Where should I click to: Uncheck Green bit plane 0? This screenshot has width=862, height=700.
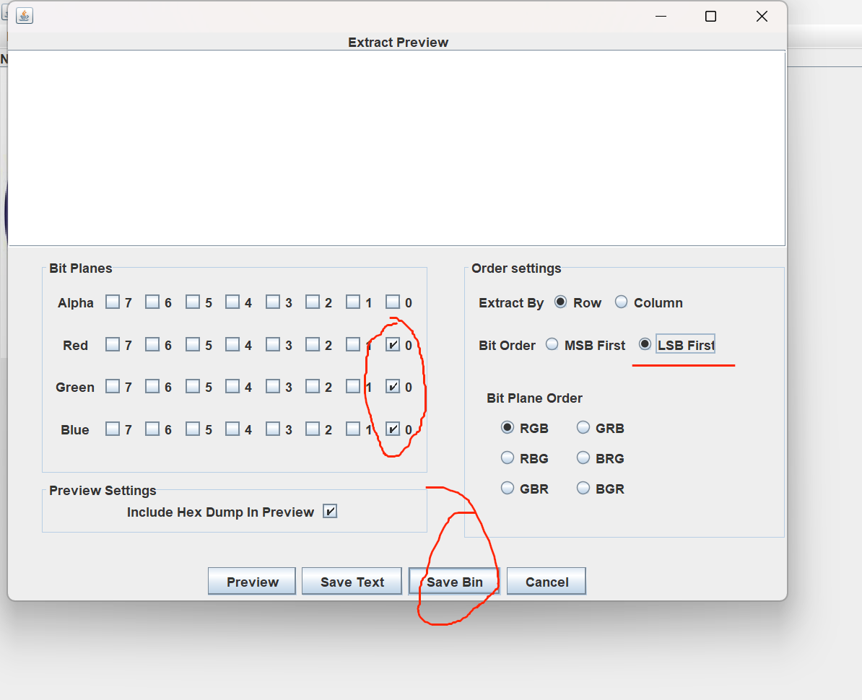click(x=393, y=386)
